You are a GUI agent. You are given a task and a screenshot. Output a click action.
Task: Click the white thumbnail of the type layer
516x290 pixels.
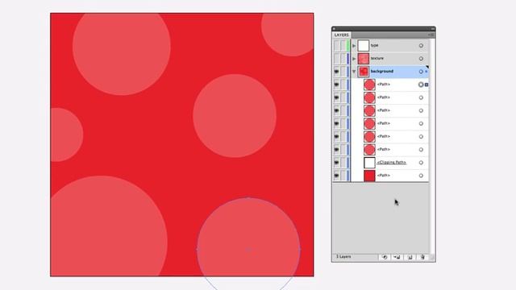click(364, 46)
